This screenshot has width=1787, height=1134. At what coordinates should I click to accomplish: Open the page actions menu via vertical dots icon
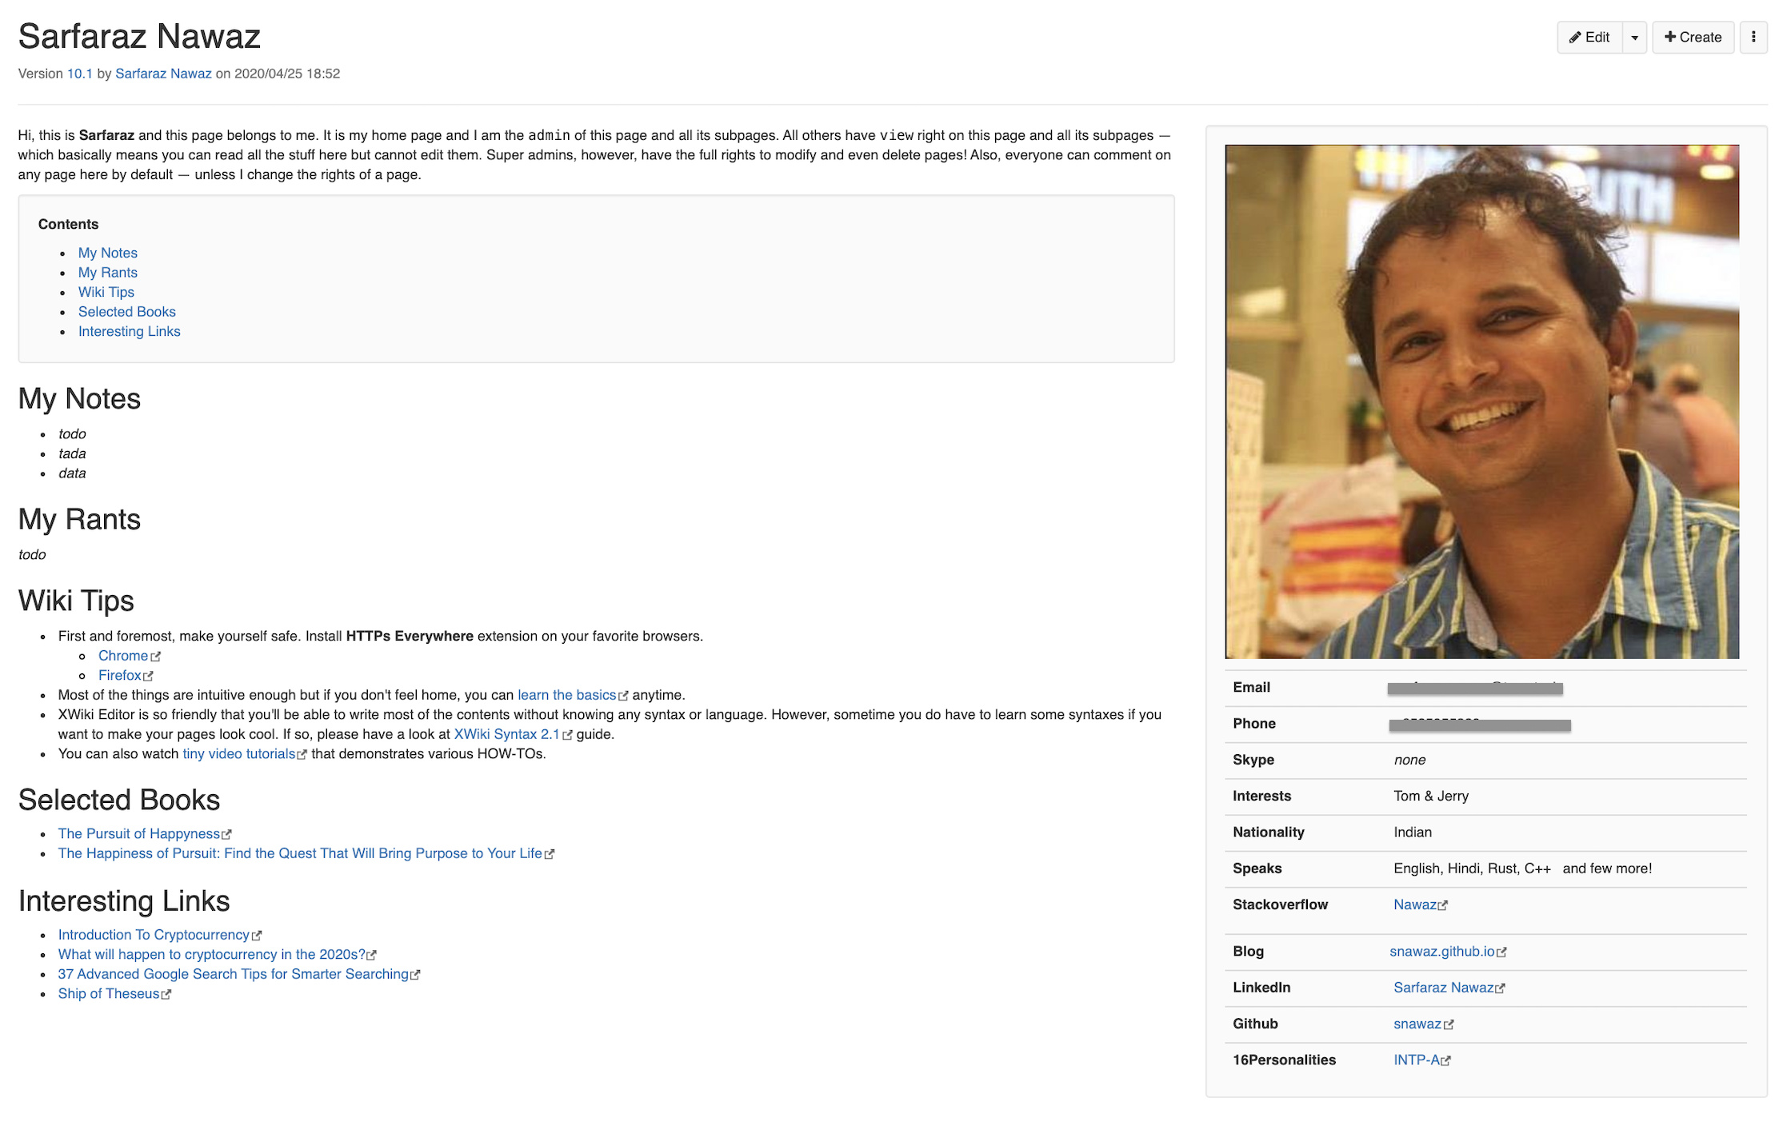(x=1753, y=37)
